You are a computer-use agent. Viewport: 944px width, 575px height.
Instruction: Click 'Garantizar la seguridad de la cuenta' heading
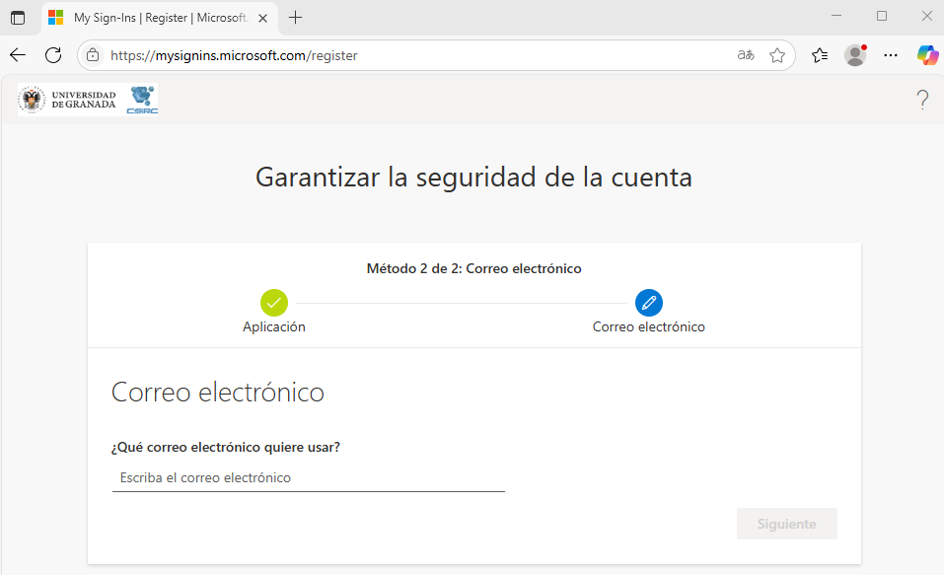pos(473,178)
